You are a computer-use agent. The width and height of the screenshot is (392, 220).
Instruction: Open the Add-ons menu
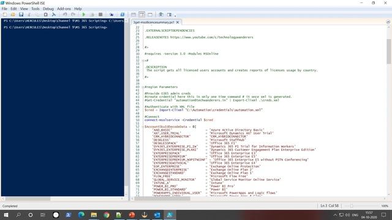64,9
